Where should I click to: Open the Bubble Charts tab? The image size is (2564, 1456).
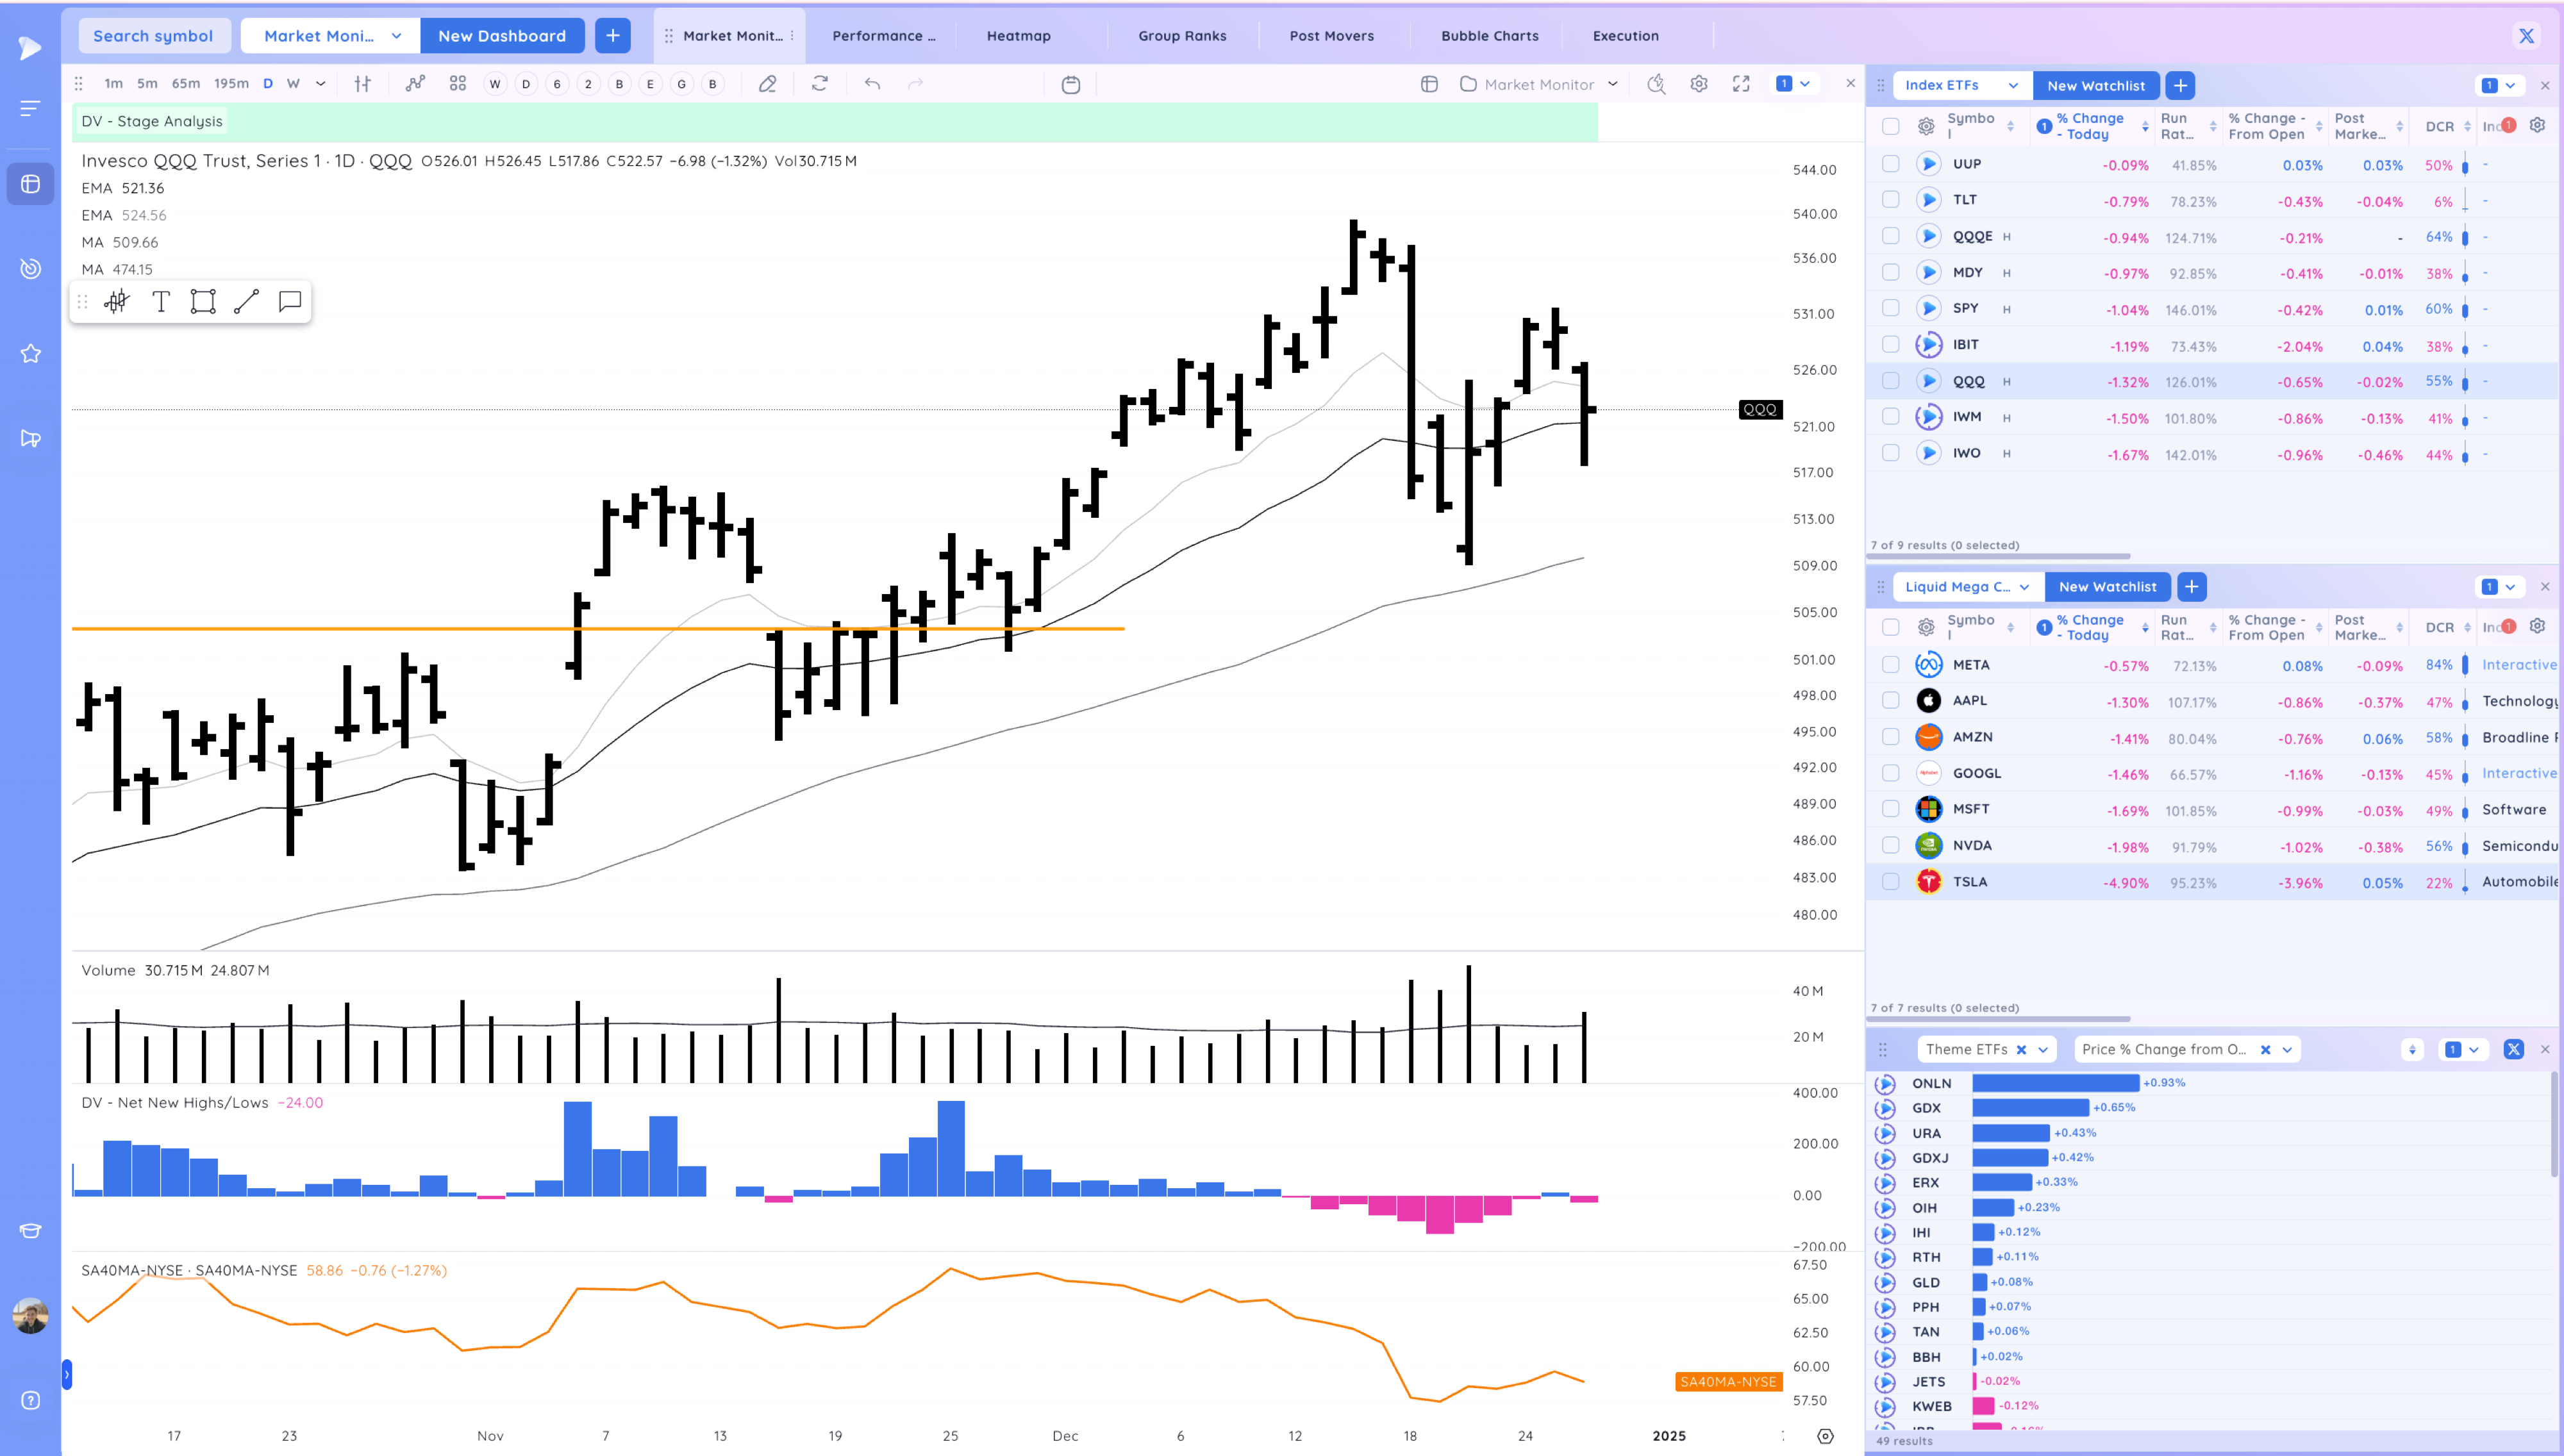[1489, 36]
